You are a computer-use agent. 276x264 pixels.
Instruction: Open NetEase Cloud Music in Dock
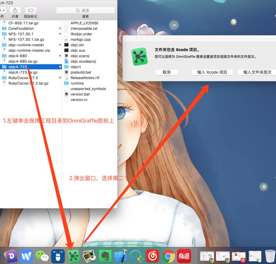pos(153,256)
